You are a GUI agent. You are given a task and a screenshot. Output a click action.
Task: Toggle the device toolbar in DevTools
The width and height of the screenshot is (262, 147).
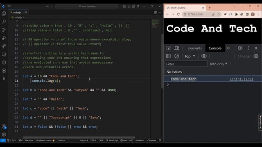click(x=177, y=48)
